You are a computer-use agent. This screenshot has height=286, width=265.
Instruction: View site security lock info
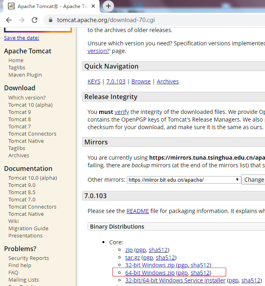pyautogui.click(x=51, y=20)
